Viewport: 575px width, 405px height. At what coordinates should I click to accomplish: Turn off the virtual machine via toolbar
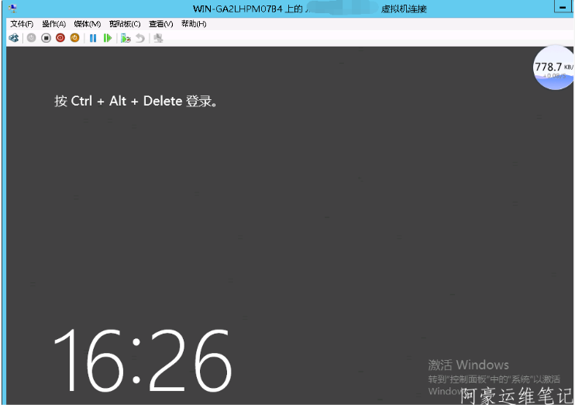(46, 37)
